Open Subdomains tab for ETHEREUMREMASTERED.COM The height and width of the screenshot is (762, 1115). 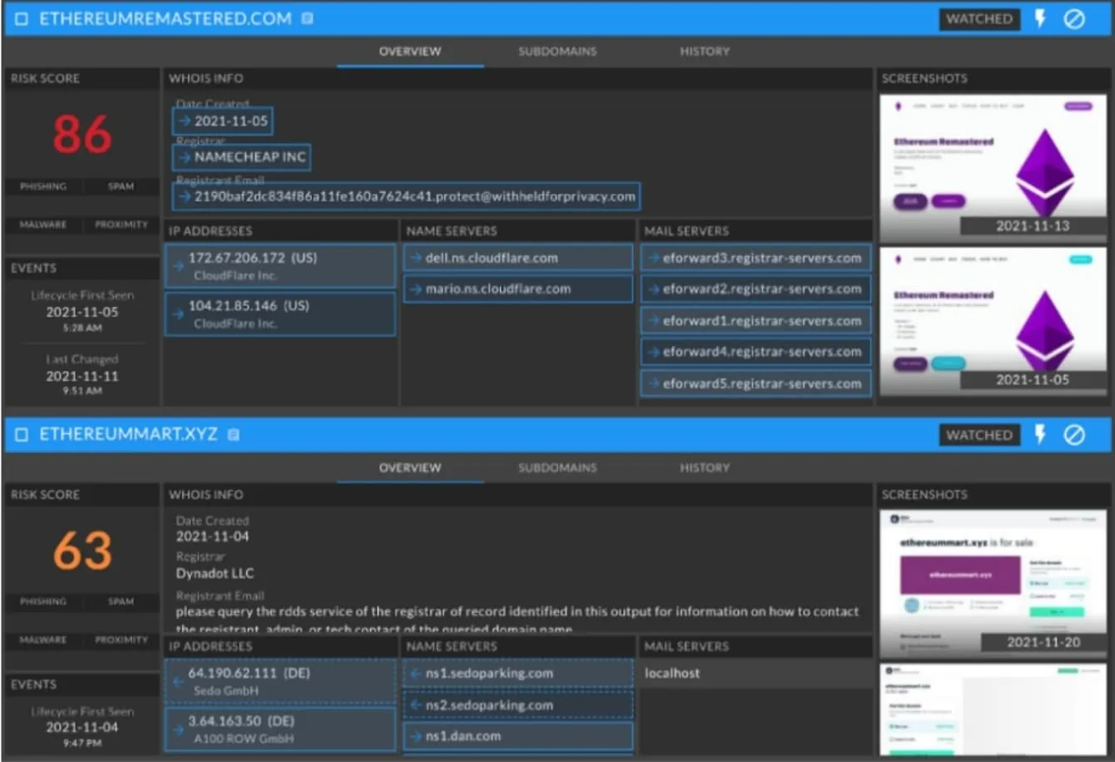557,52
